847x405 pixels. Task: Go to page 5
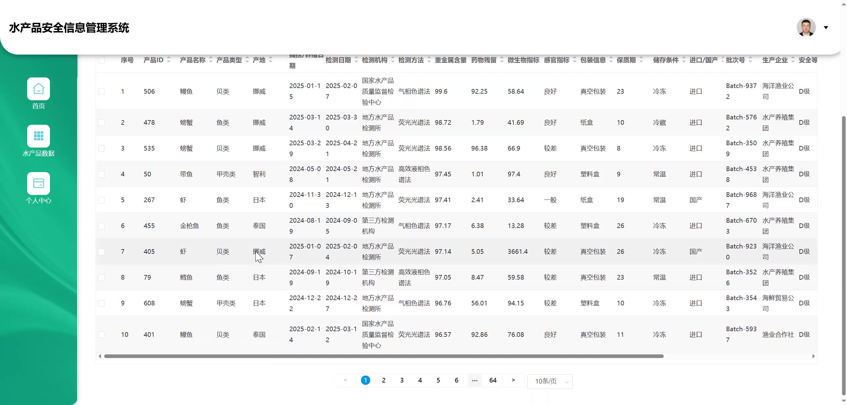click(438, 380)
